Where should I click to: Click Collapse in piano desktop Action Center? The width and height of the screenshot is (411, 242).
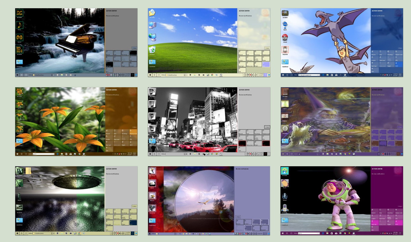(x=134, y=48)
